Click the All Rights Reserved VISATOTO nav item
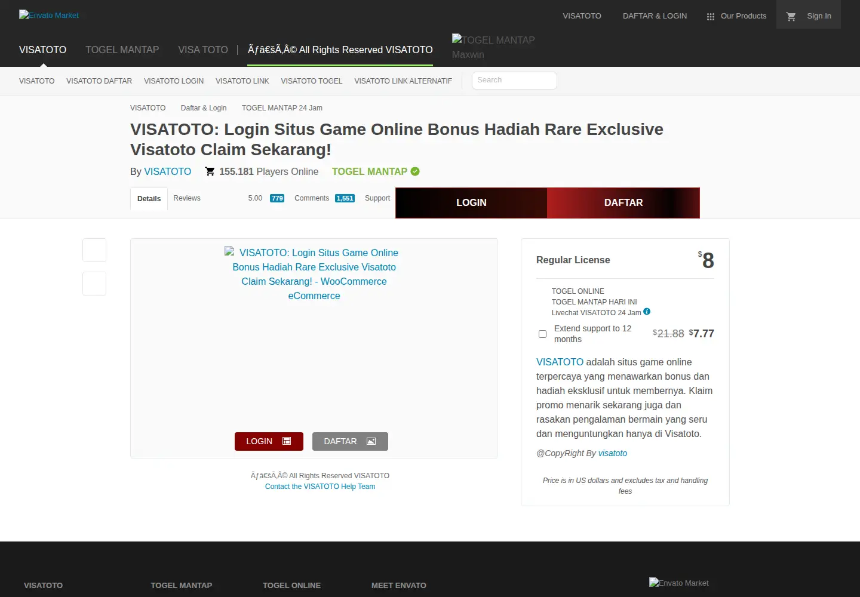Image resolution: width=860 pixels, height=597 pixels. pos(340,50)
